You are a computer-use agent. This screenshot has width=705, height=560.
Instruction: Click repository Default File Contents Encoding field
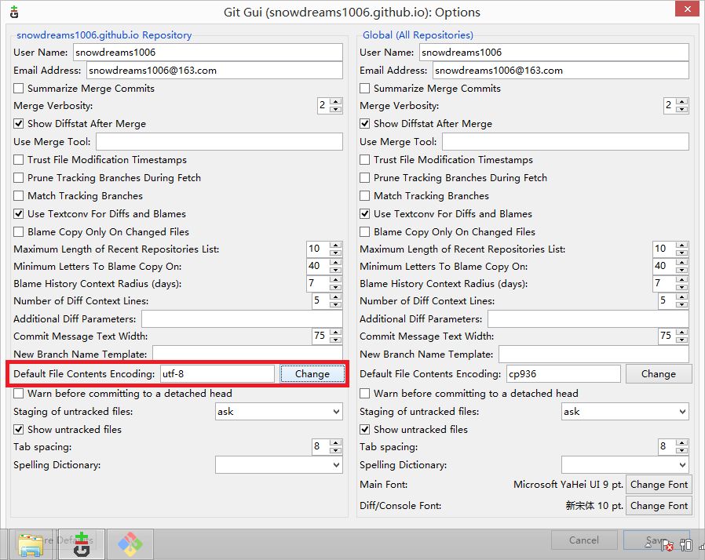(x=217, y=373)
